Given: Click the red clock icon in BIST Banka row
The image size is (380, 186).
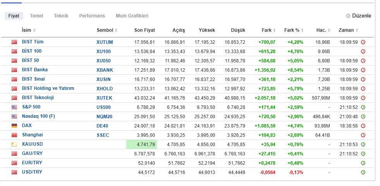Looking at the screenshot, I should (x=363, y=70).
